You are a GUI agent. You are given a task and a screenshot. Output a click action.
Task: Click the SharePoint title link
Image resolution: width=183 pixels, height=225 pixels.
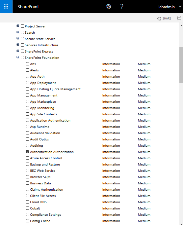(x=28, y=7)
